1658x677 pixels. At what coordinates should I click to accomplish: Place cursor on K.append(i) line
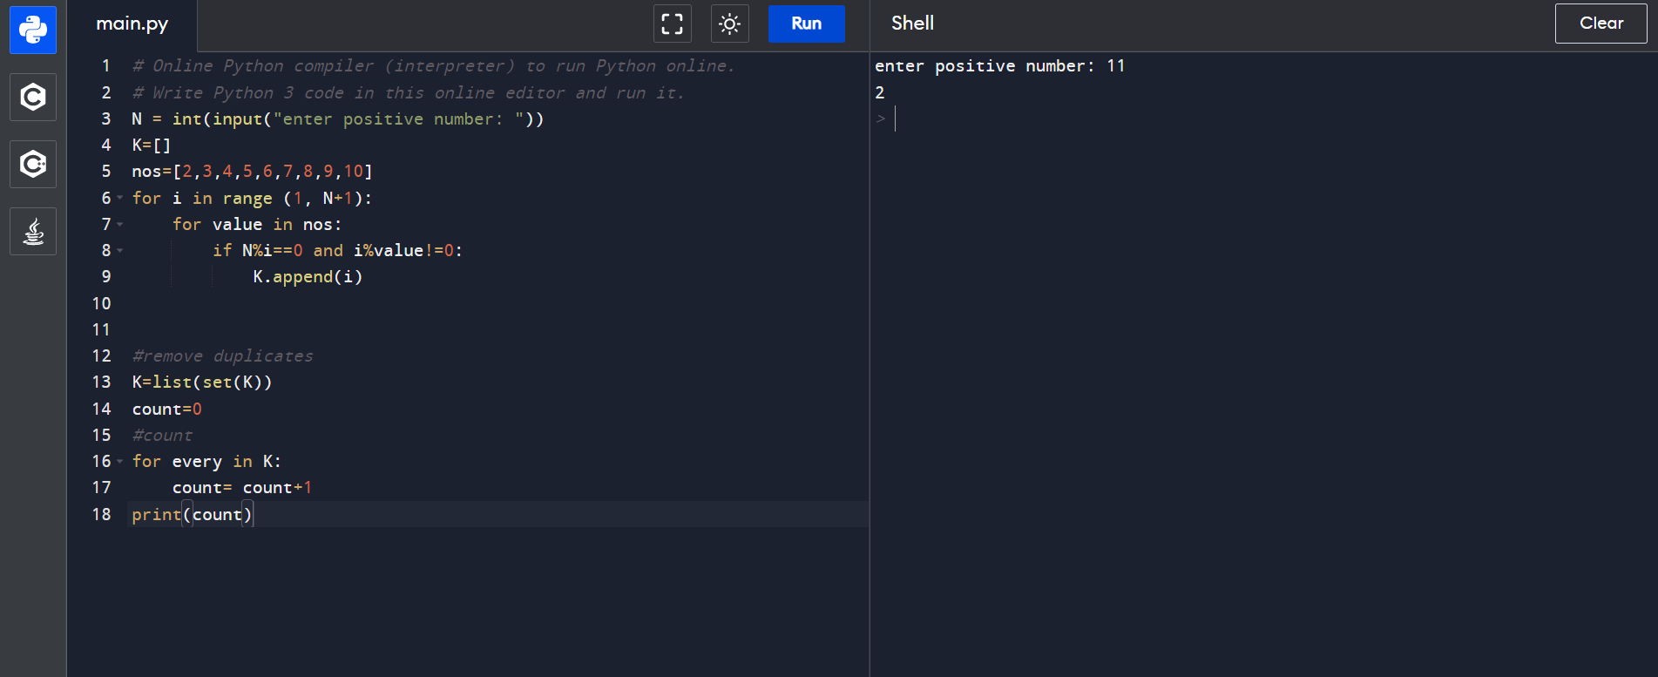(x=307, y=277)
